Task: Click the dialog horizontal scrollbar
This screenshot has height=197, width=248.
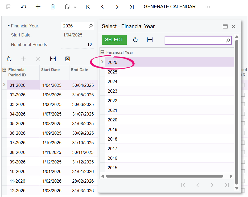Action: (164, 176)
